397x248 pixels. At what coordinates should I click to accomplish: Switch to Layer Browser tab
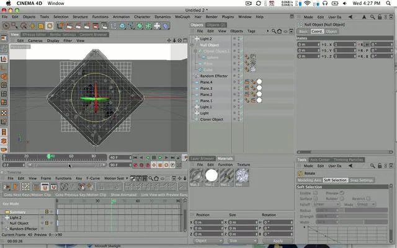point(202,159)
